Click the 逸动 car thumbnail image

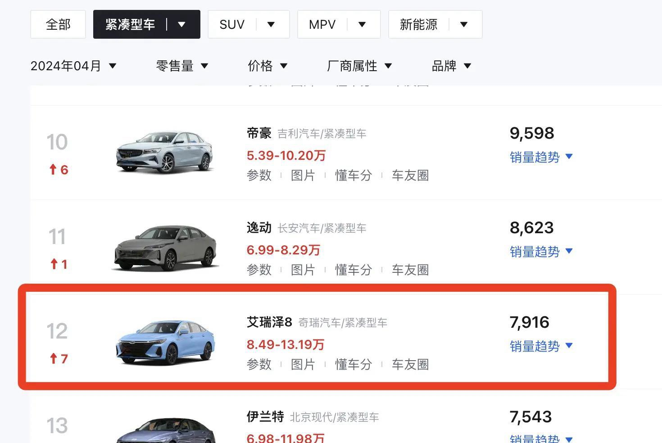point(165,247)
